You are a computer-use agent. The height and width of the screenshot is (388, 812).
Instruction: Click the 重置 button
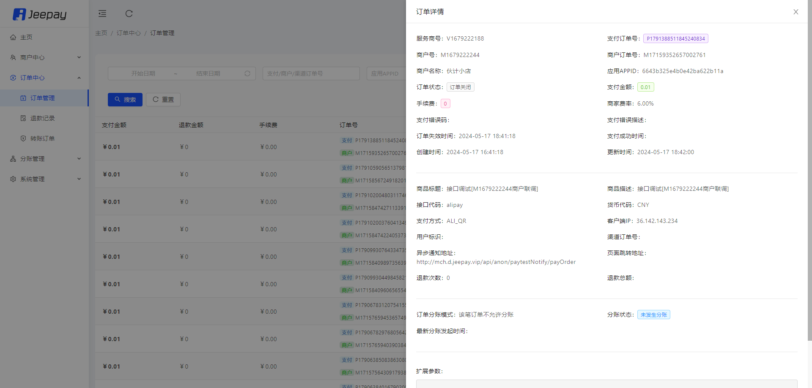[x=163, y=100]
